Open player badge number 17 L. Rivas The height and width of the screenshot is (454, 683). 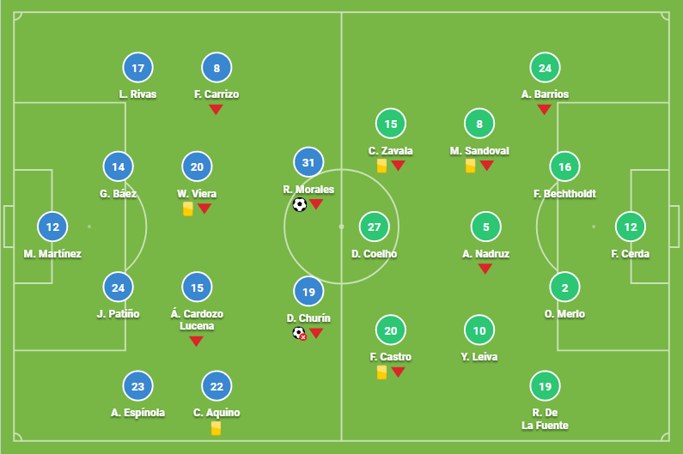click(x=137, y=68)
